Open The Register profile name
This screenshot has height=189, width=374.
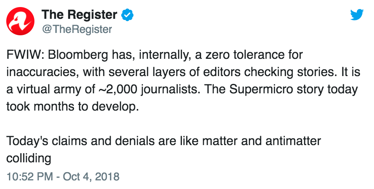[x=79, y=15]
